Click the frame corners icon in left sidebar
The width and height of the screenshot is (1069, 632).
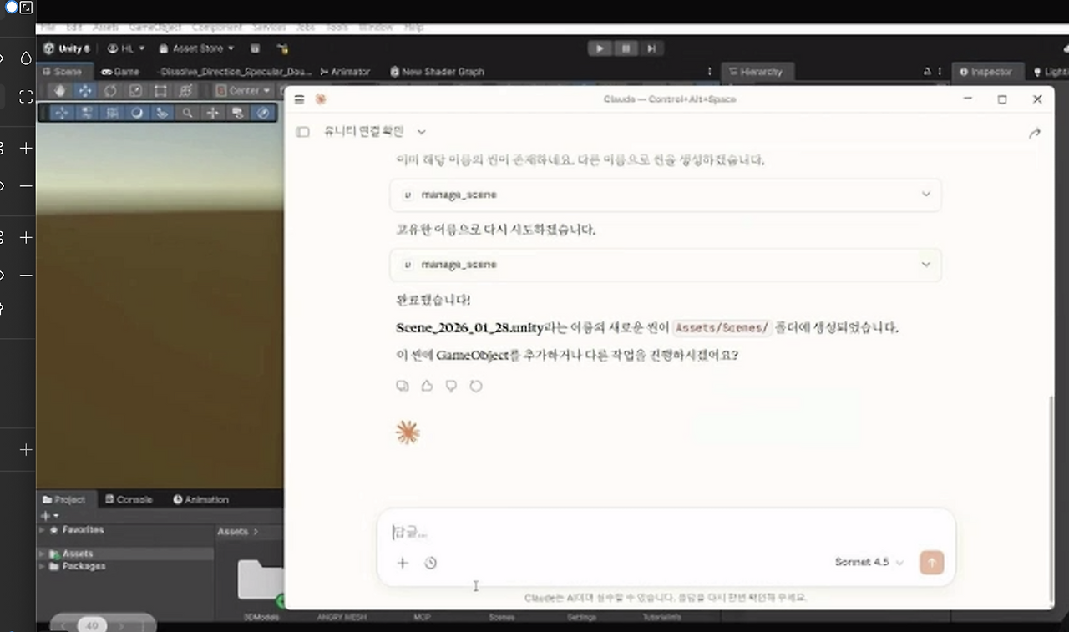coord(26,97)
